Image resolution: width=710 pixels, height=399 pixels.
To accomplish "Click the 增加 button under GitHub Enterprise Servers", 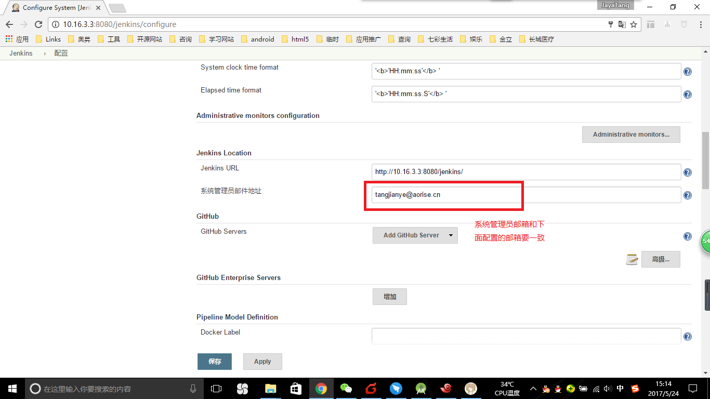I will 390,297.
